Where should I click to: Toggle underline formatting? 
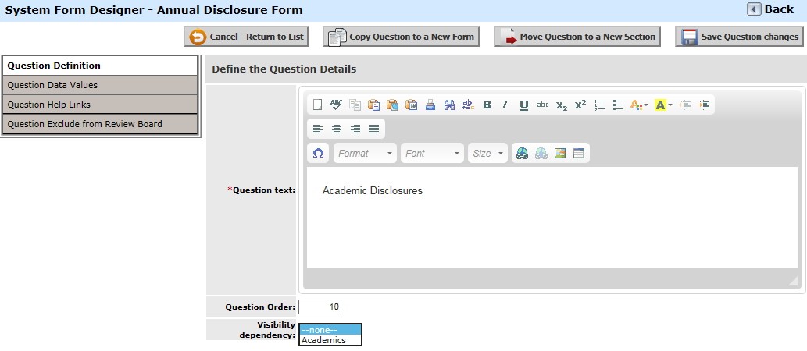point(524,105)
